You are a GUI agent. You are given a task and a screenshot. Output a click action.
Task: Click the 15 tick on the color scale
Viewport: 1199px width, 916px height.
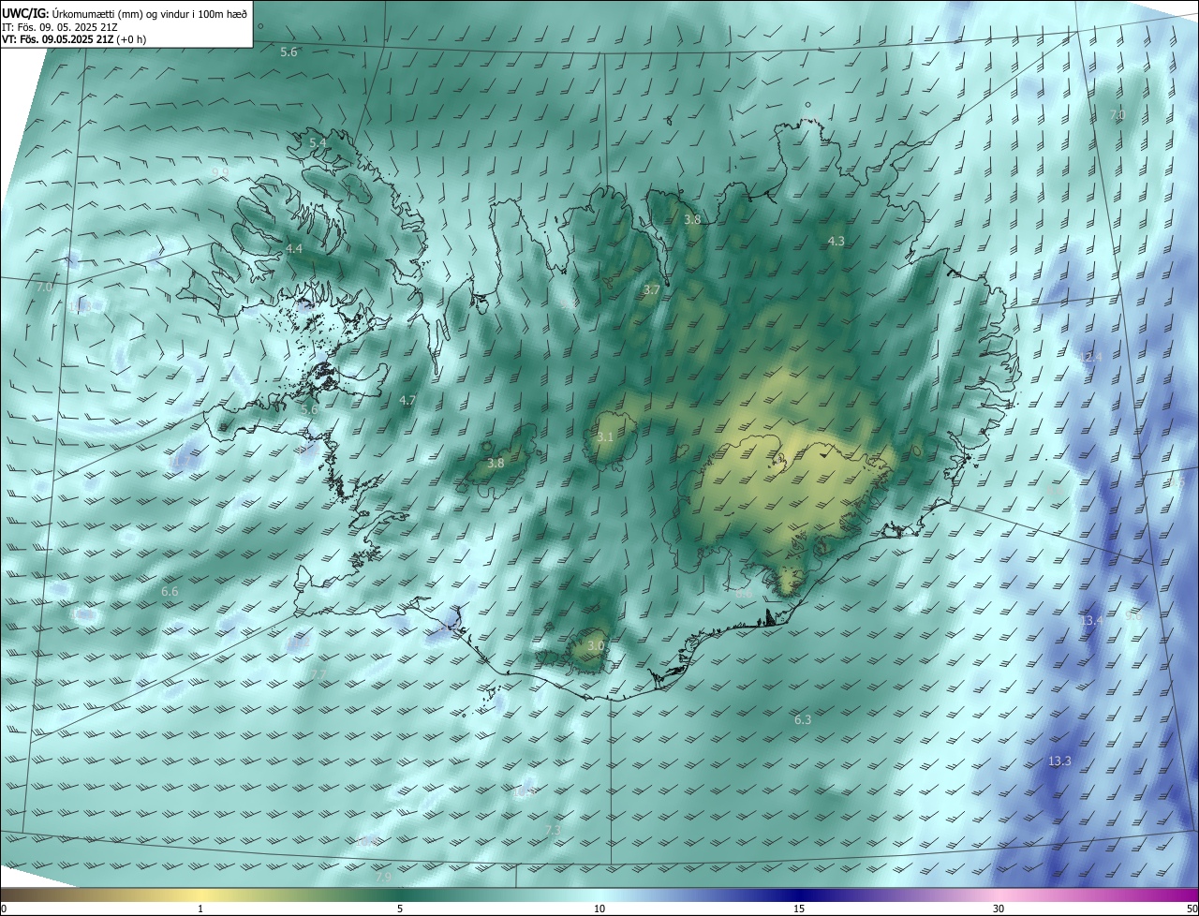coord(799,909)
